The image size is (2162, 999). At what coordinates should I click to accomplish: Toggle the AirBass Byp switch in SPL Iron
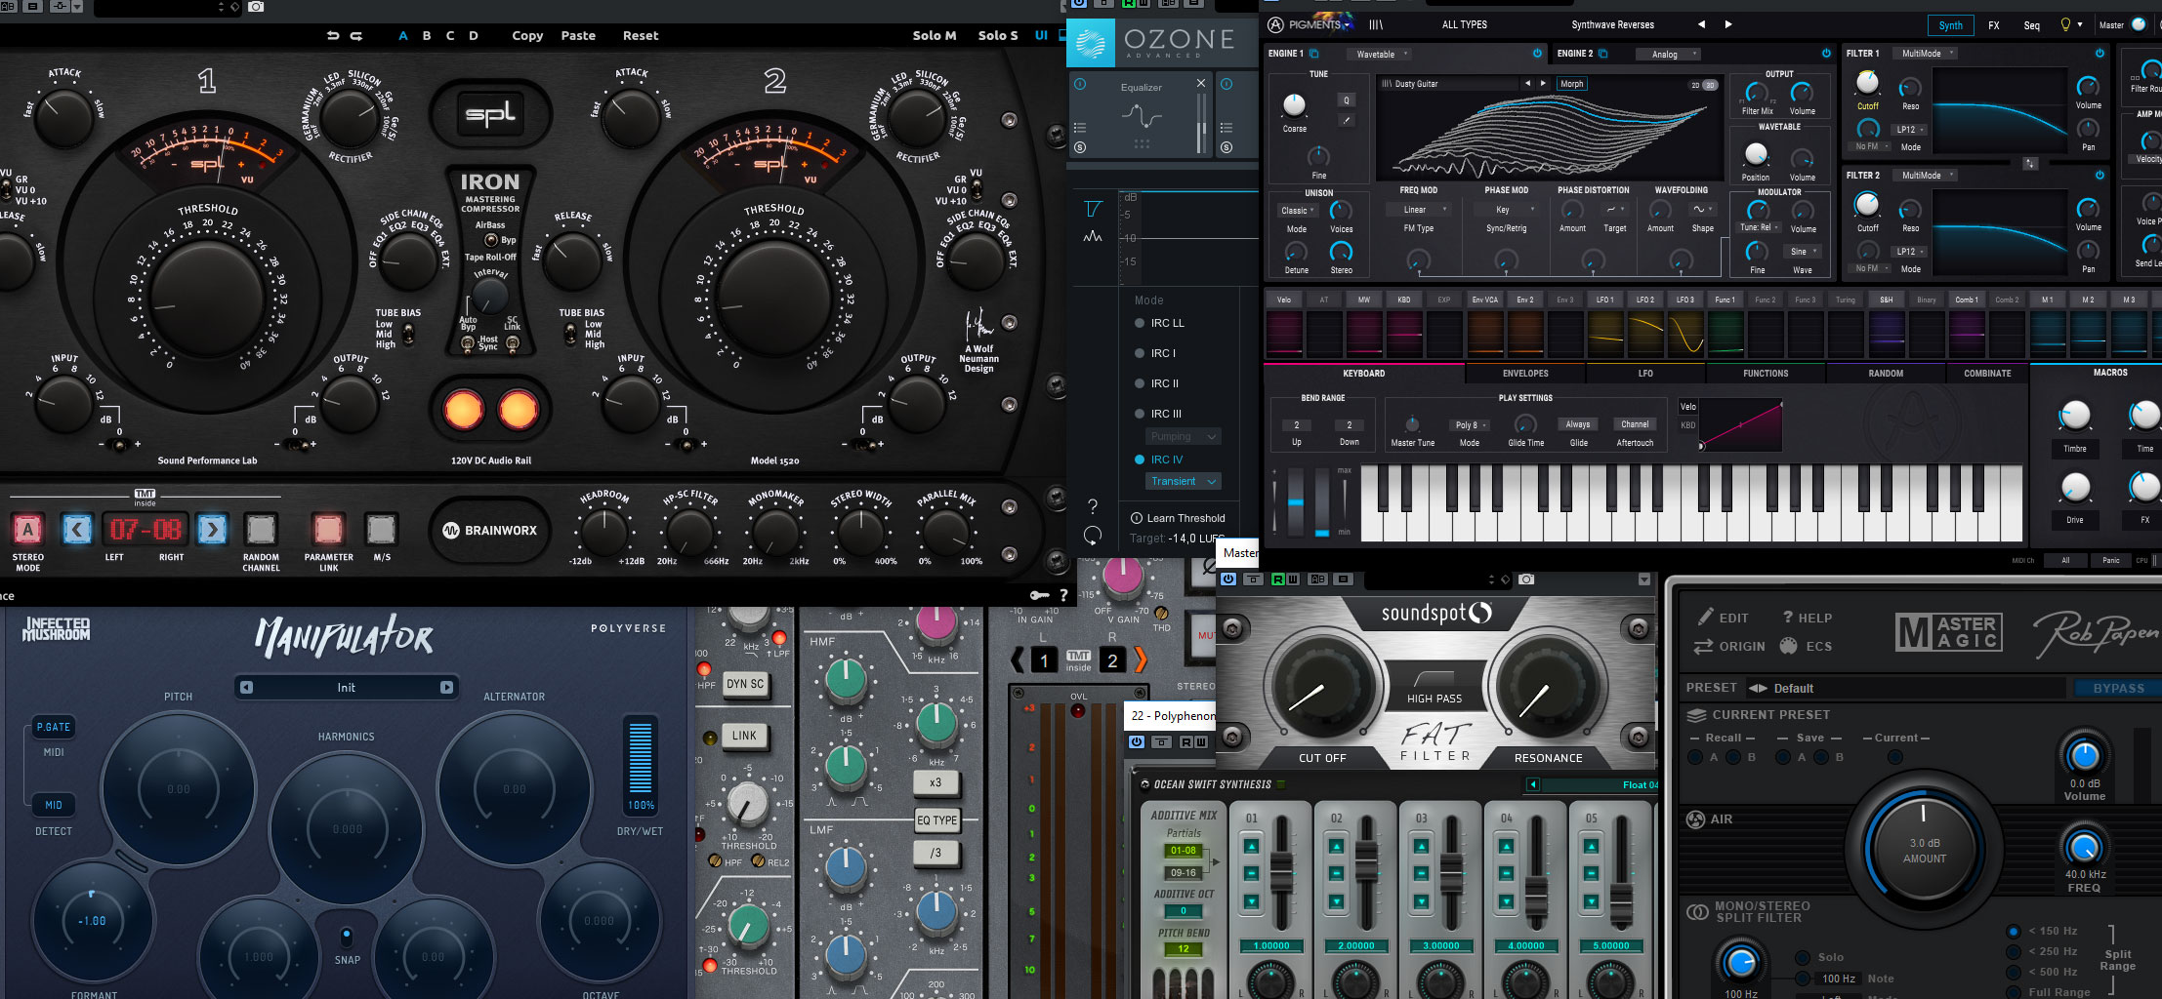coord(491,240)
